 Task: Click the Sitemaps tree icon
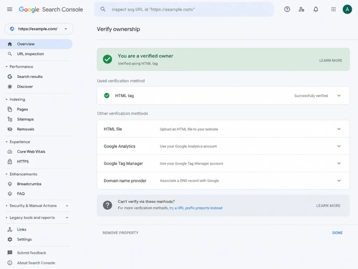pyautogui.click(x=10, y=119)
